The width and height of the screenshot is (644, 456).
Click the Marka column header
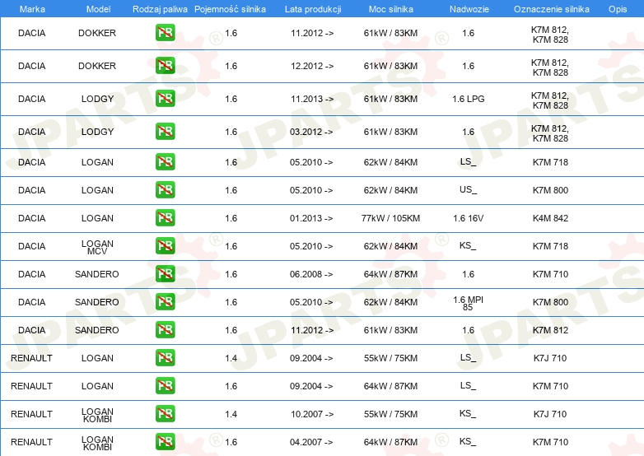pos(32,9)
